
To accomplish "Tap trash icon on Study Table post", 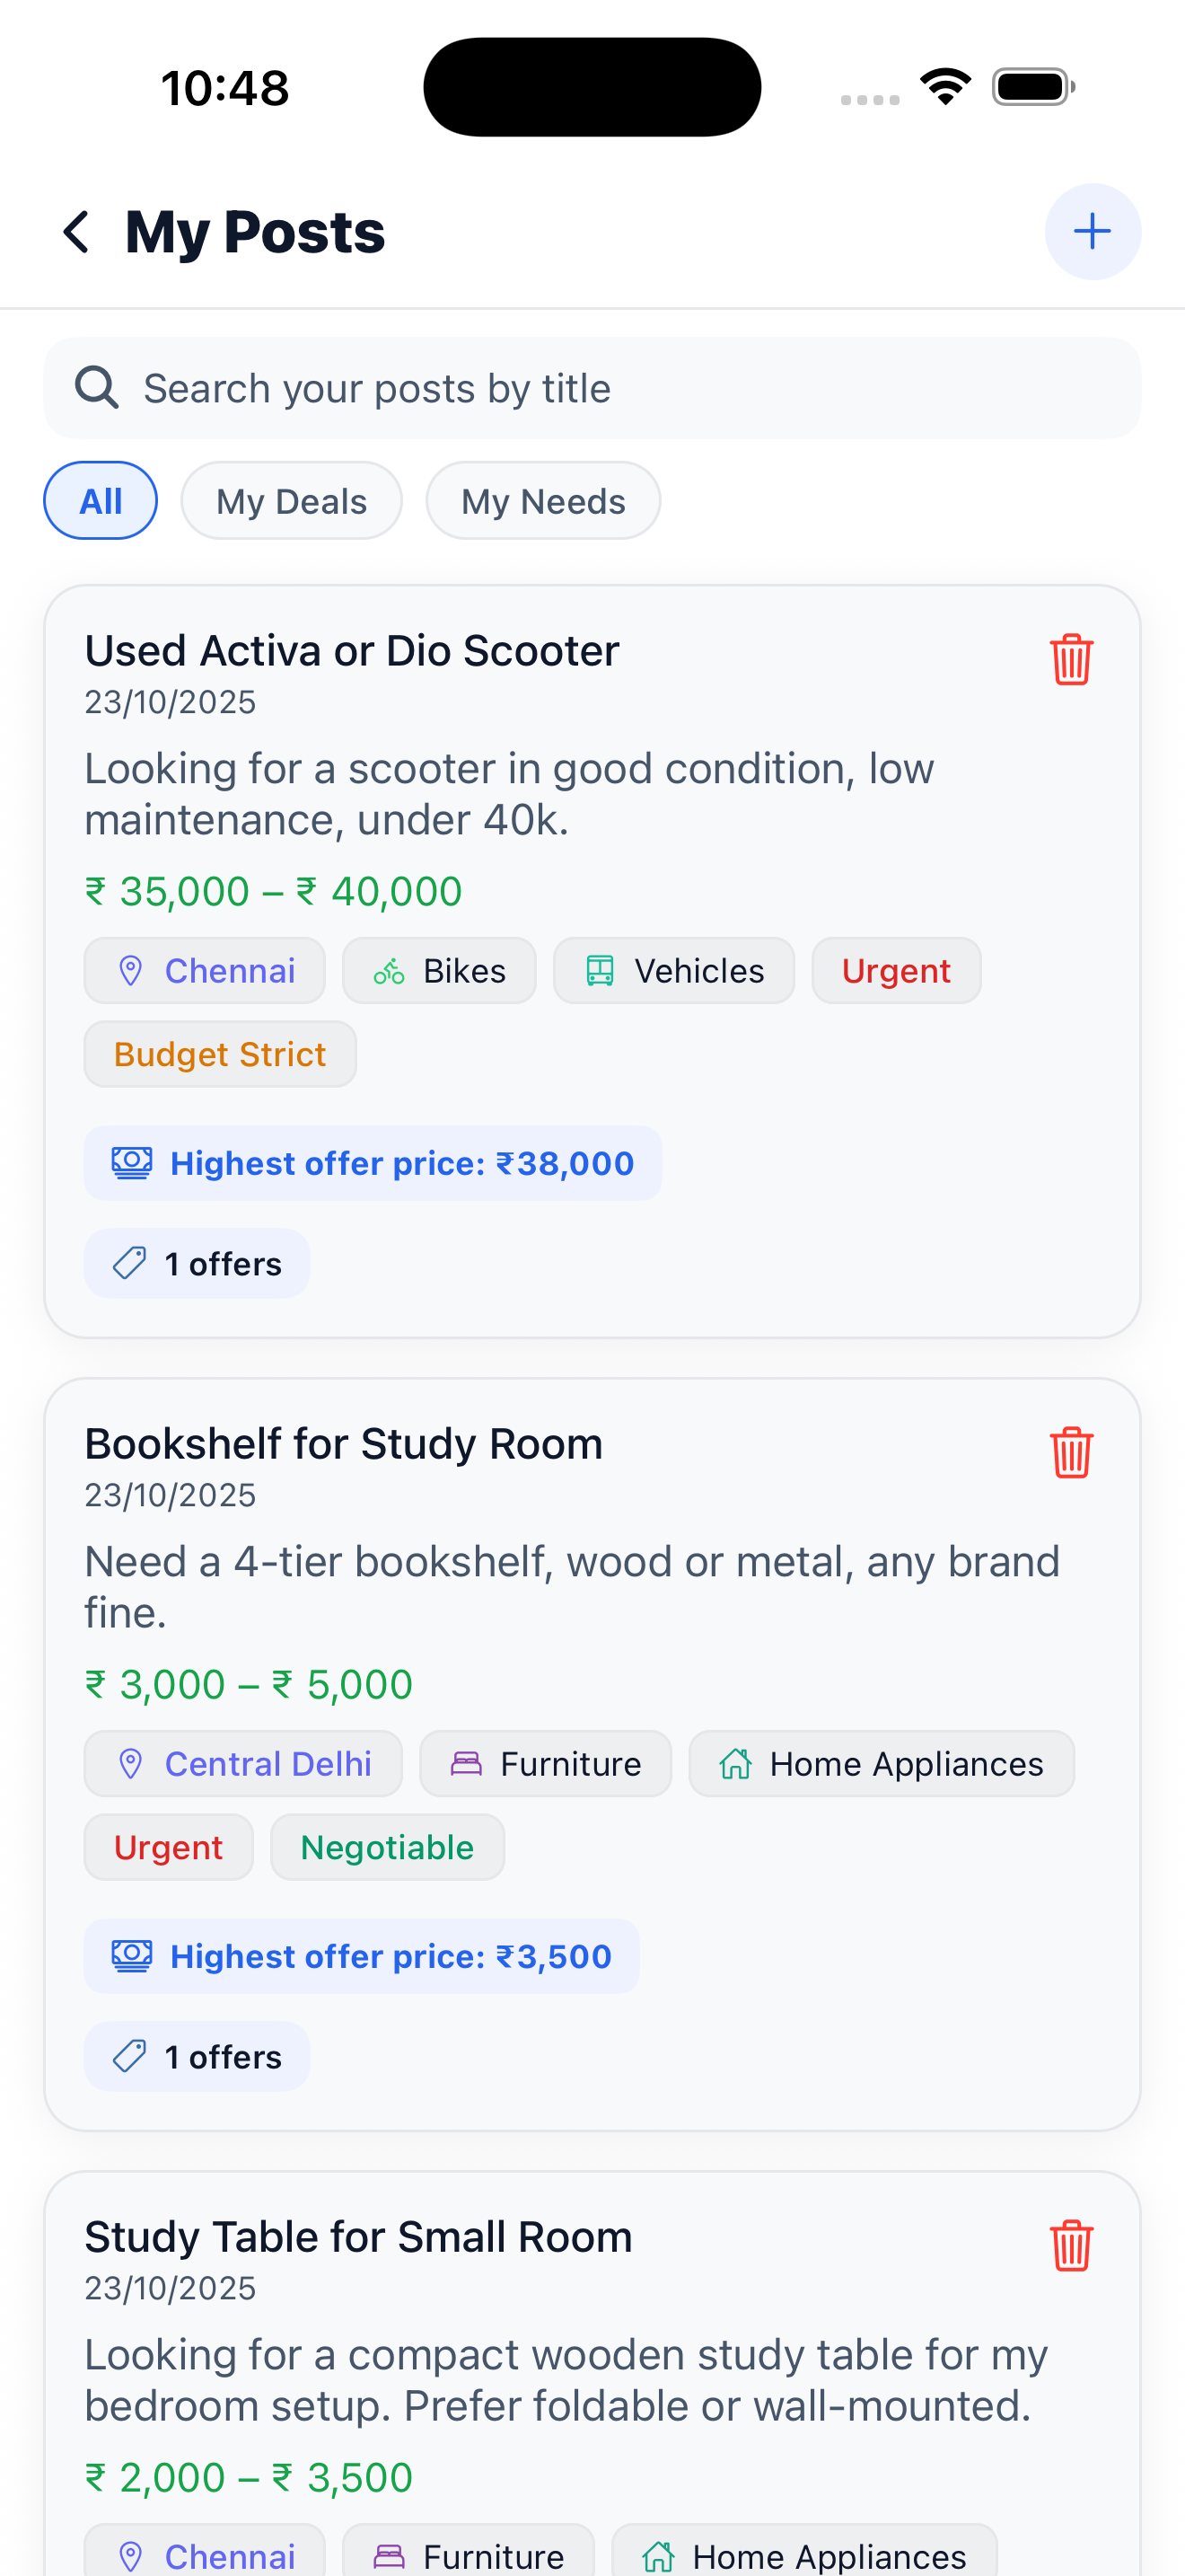I will (x=1070, y=2245).
